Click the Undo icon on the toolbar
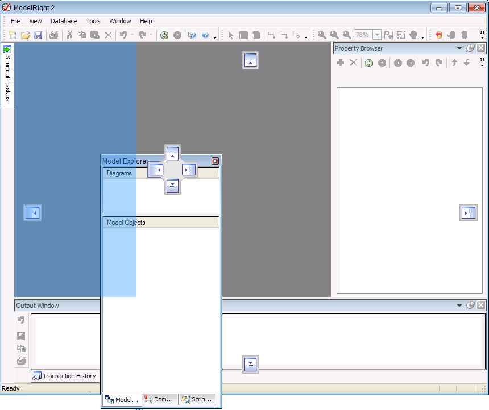The height and width of the screenshot is (410, 489). (x=122, y=35)
